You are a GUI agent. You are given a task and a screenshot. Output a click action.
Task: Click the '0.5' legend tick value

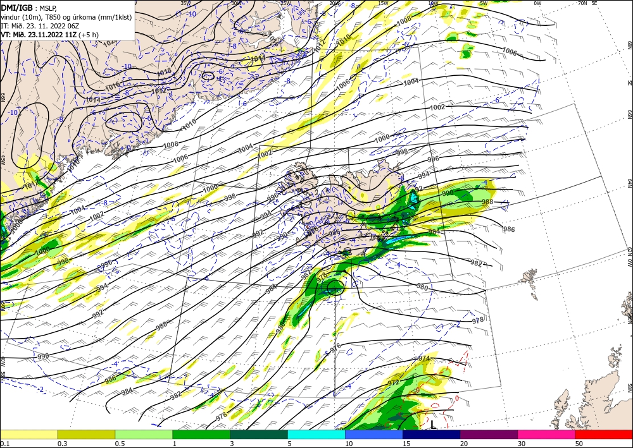119,444
